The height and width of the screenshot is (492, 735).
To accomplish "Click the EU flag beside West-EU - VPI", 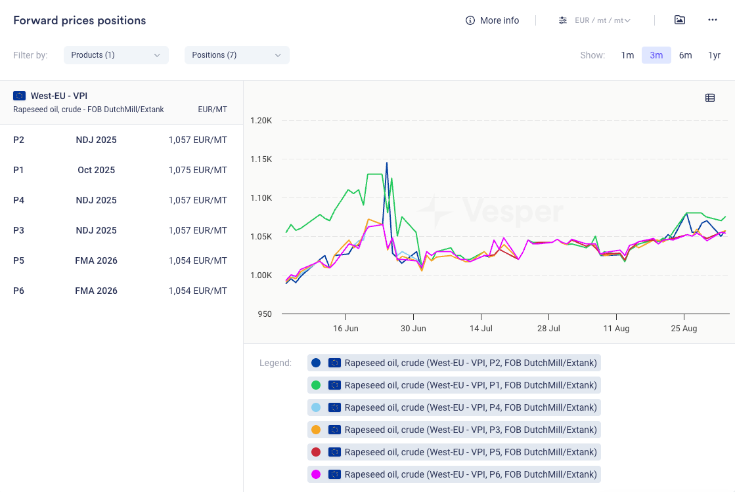I will (x=19, y=96).
